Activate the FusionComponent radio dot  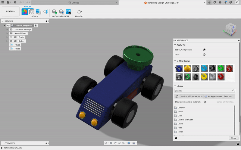pyautogui.click(x=36, y=26)
